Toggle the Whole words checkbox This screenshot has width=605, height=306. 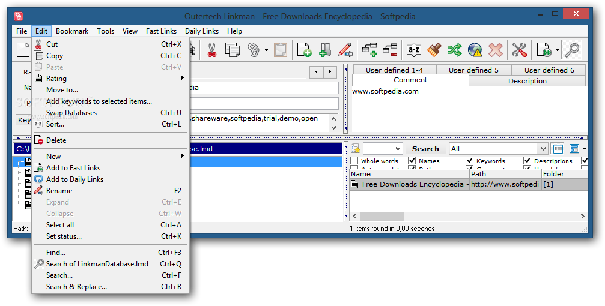pos(354,161)
